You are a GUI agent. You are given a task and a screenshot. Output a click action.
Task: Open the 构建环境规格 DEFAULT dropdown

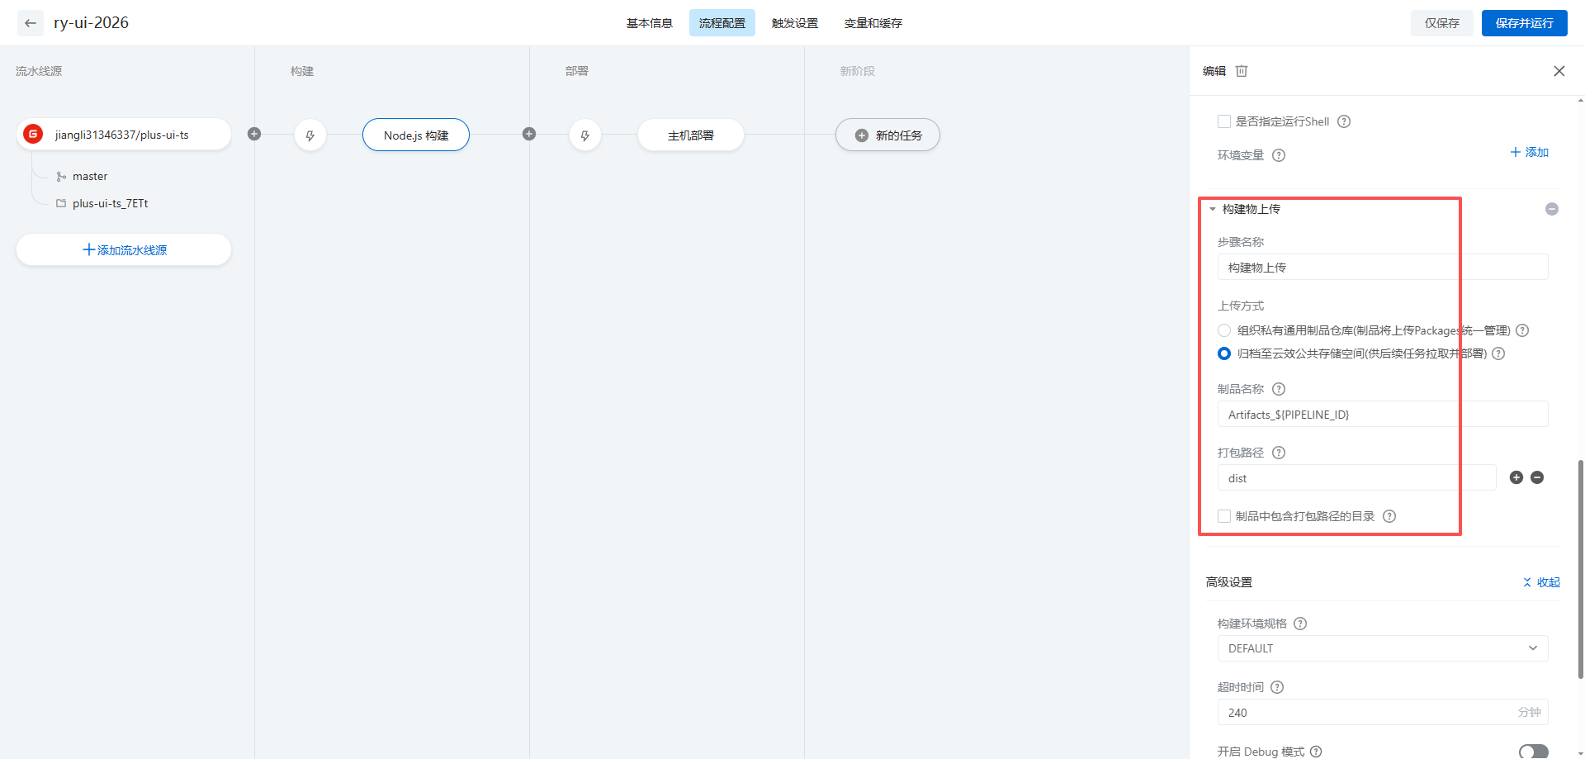tap(1383, 648)
